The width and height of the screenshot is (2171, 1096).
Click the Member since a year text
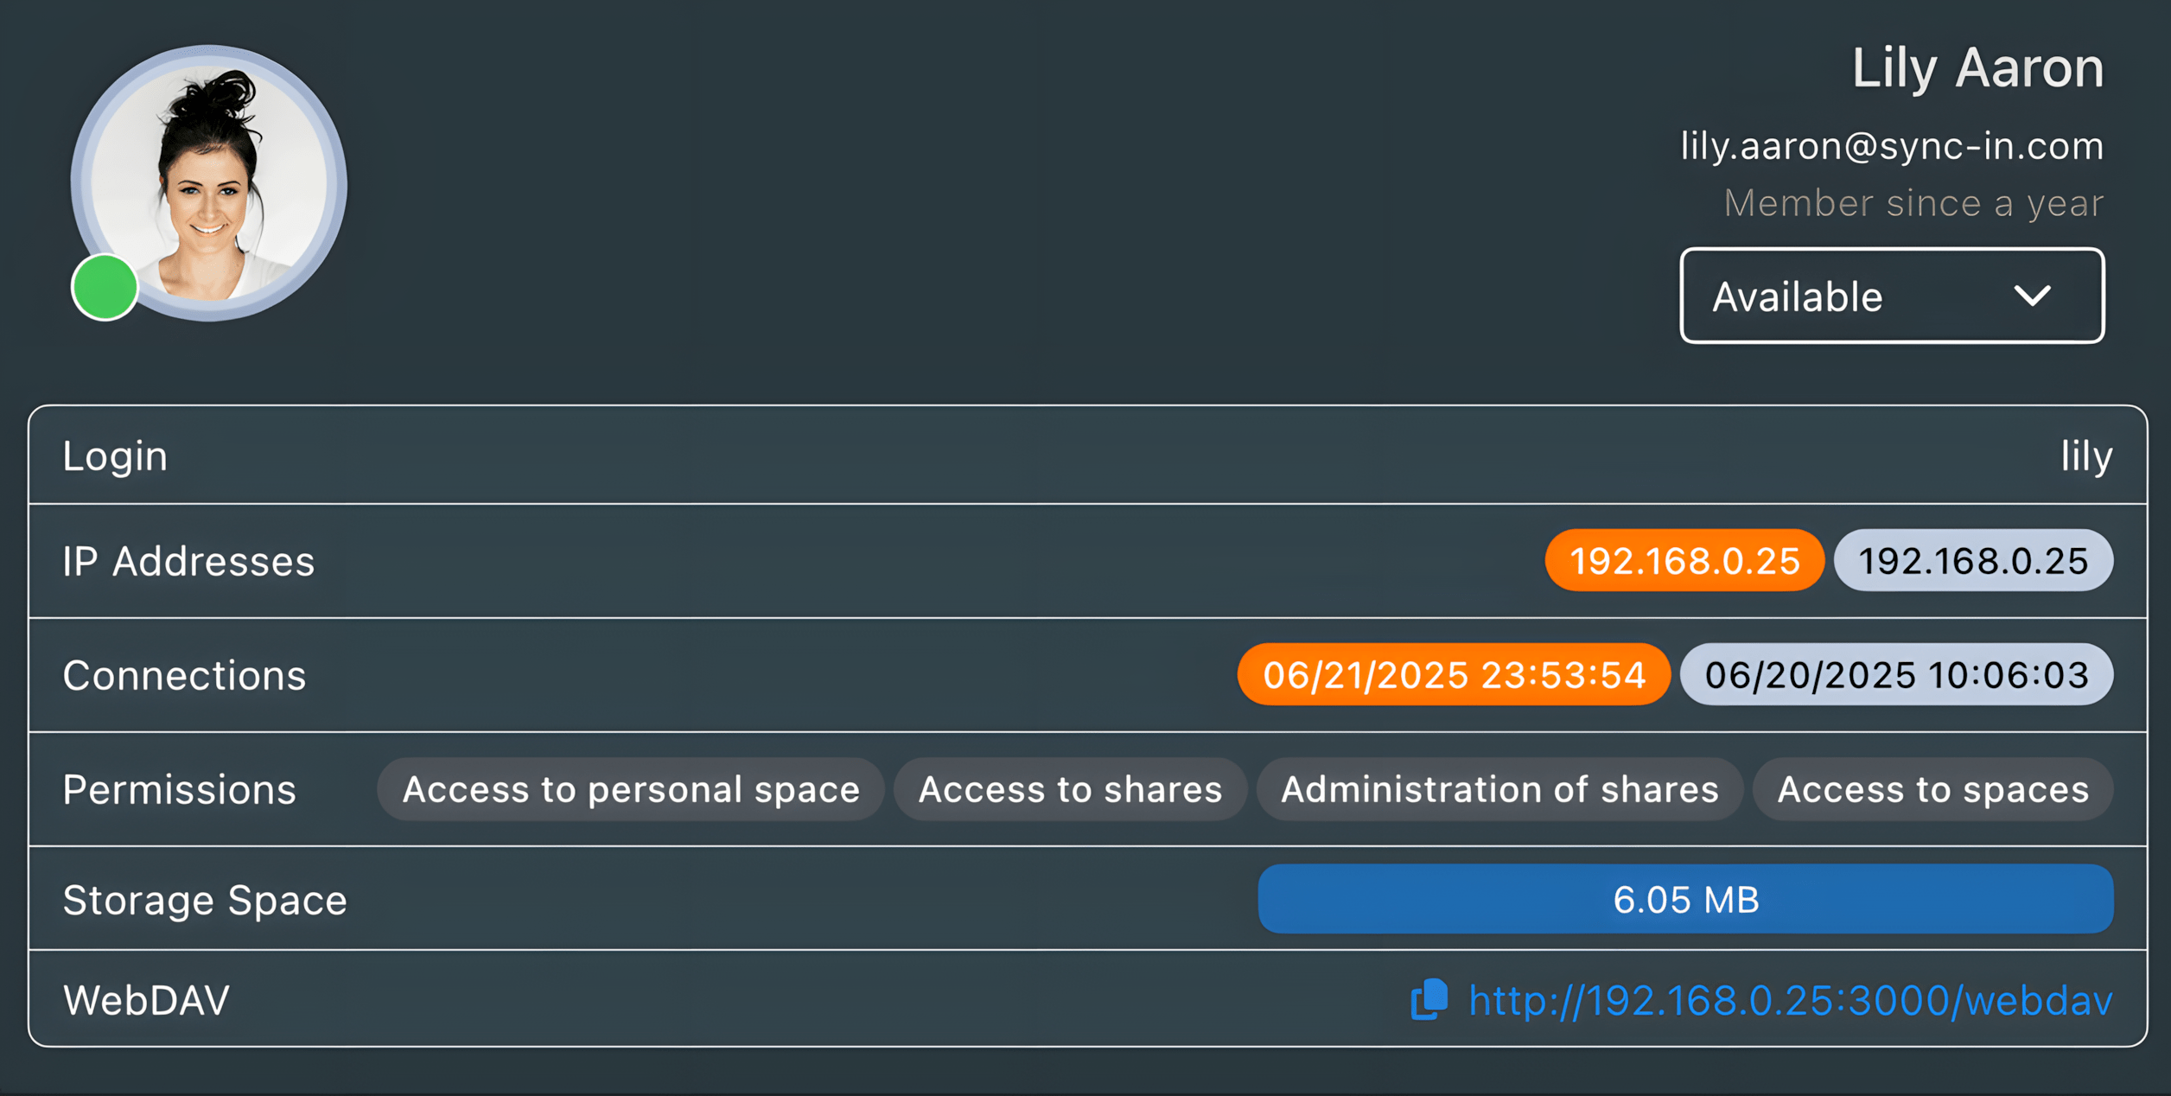[1913, 203]
